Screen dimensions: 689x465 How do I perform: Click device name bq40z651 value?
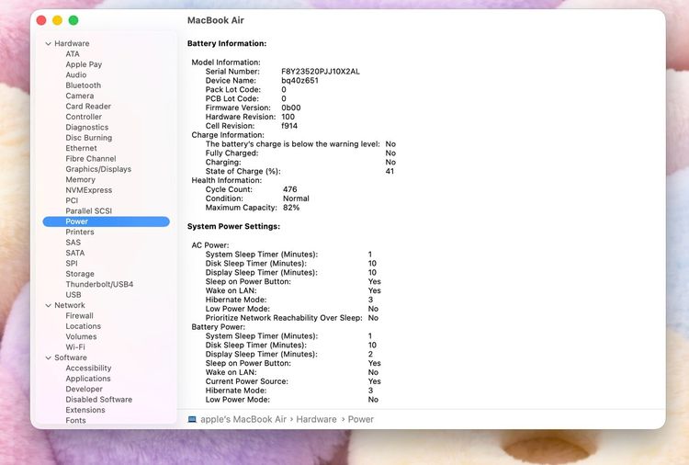coord(299,81)
